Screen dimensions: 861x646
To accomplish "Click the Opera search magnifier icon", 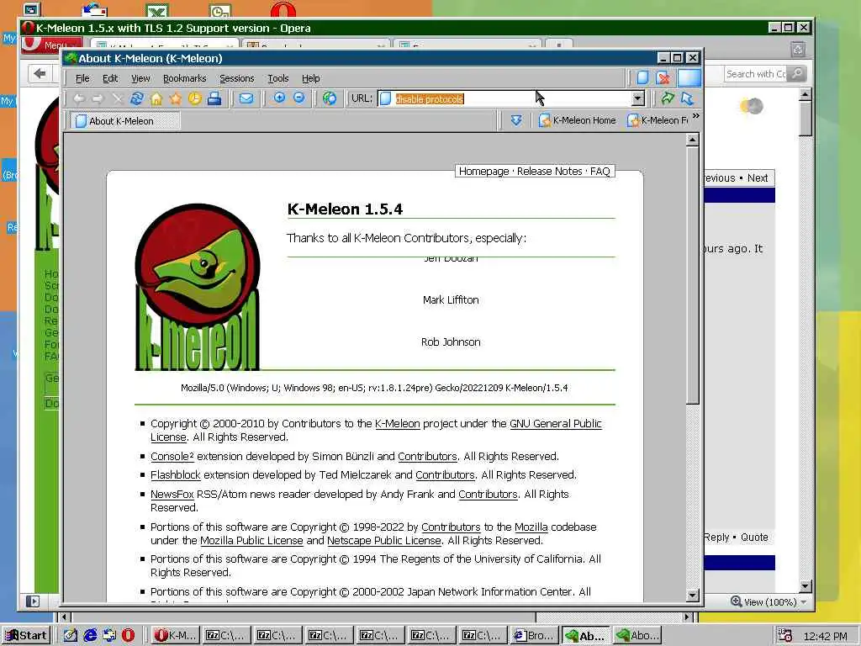I will tap(797, 74).
